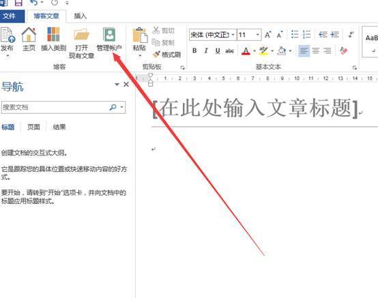This screenshot has width=378, height=298.
Task: Click Insert Category (插入类别) icon
Action: 53,35
